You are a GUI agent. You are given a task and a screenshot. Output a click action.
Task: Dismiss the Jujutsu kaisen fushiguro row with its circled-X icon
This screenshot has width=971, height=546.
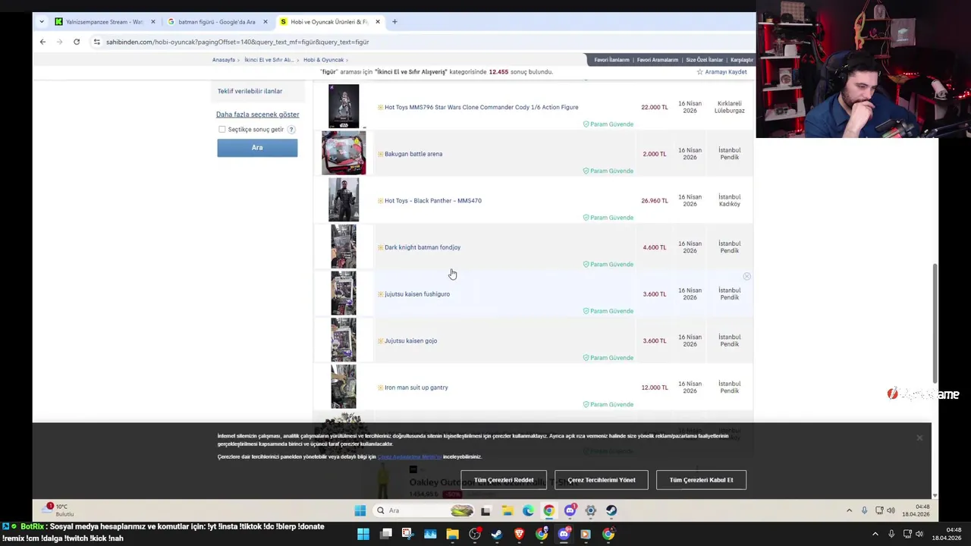(x=746, y=277)
